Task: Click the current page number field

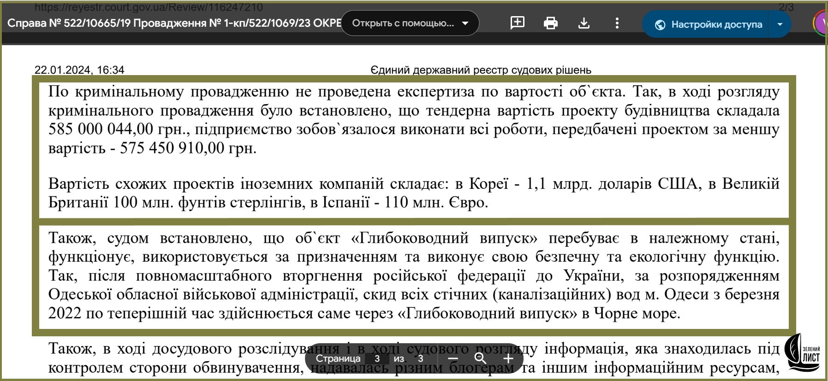Action: point(377,358)
